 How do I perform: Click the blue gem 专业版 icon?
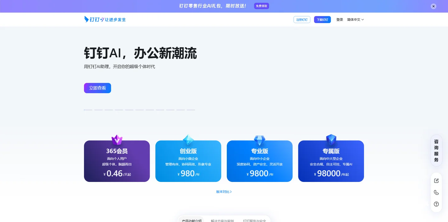coord(259,140)
